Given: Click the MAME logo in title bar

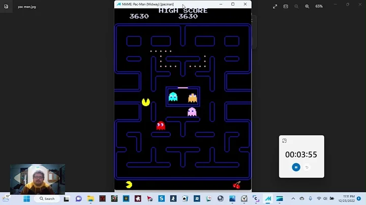Looking at the screenshot, I should click(x=119, y=4).
